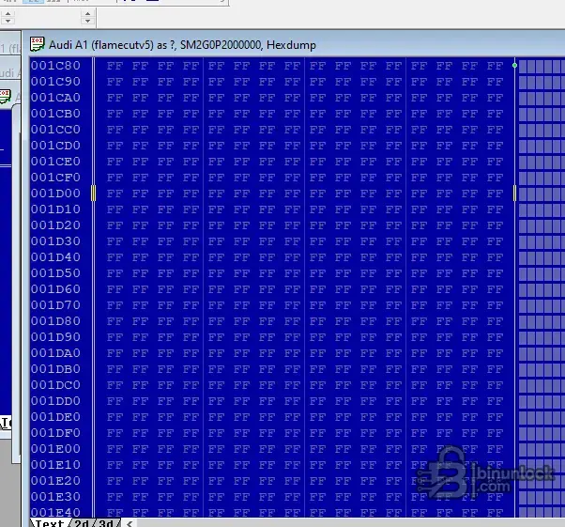Switch to the Text view tab

pos(50,523)
